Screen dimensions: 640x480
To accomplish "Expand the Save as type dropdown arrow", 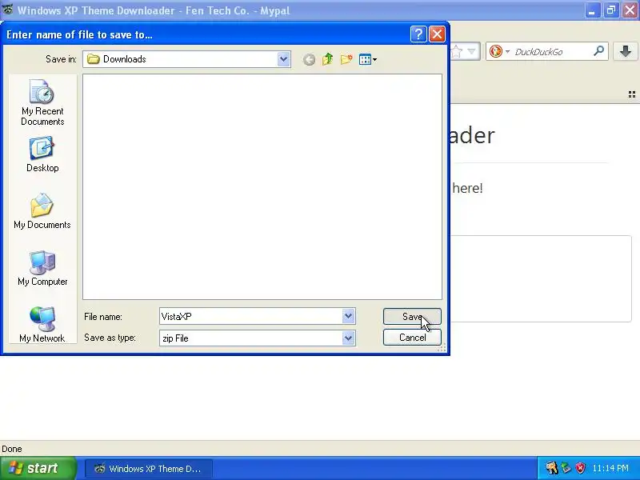I will coord(348,338).
